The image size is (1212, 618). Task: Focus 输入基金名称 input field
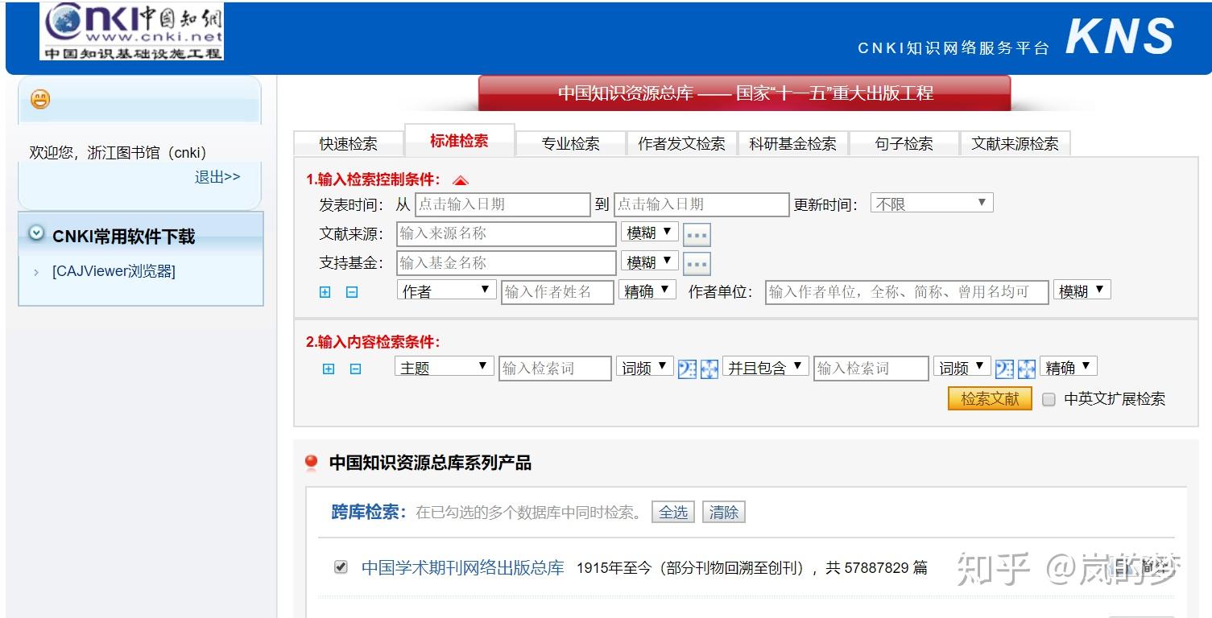click(507, 263)
